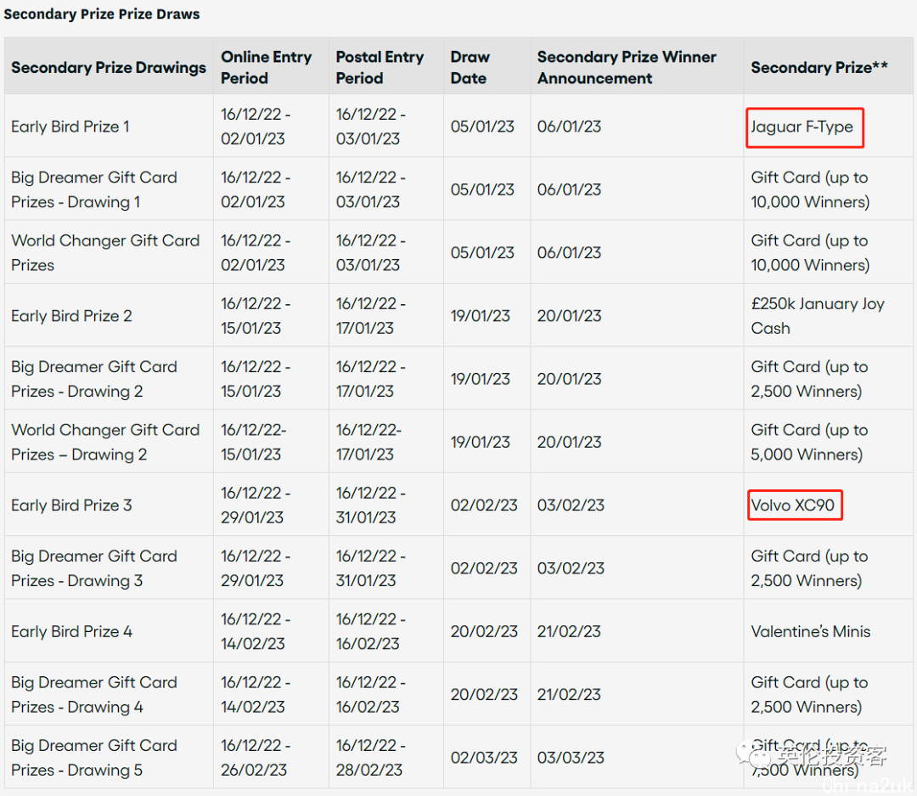Select draw date for World Changer first row
The height and width of the screenshot is (796, 917).
click(482, 253)
